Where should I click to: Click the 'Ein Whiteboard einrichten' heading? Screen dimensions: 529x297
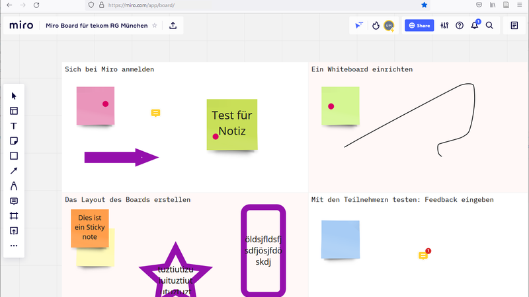point(362,69)
